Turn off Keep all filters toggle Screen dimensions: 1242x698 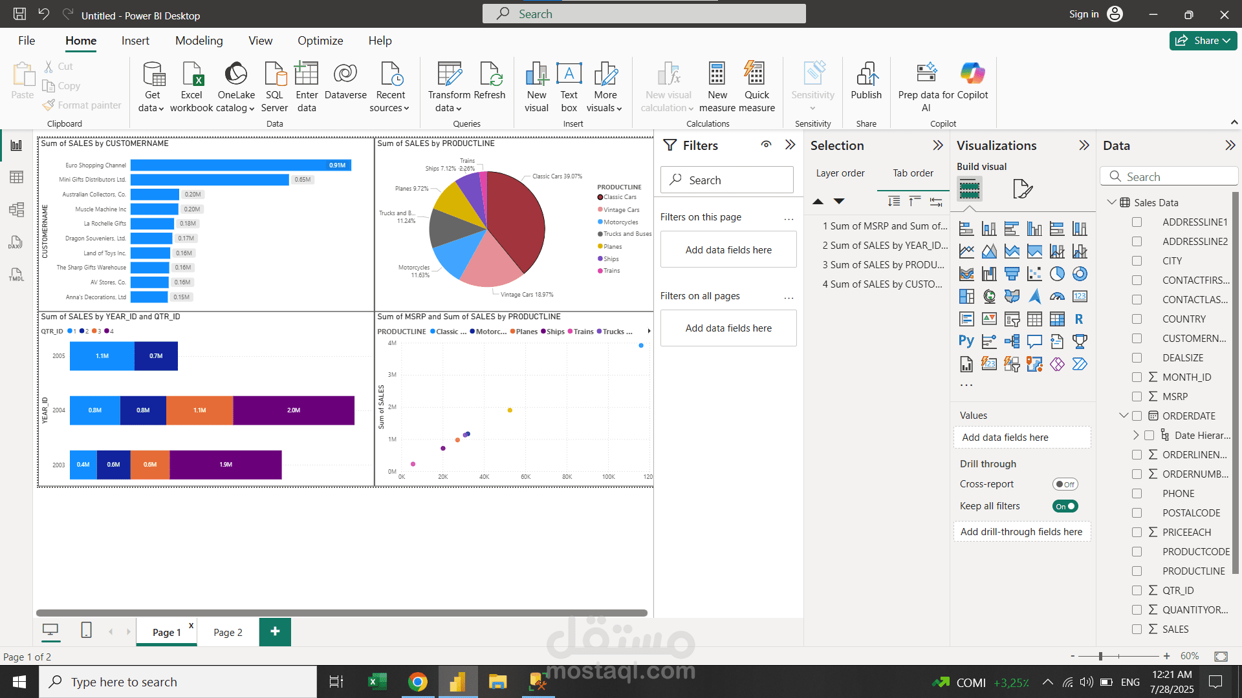click(x=1065, y=506)
